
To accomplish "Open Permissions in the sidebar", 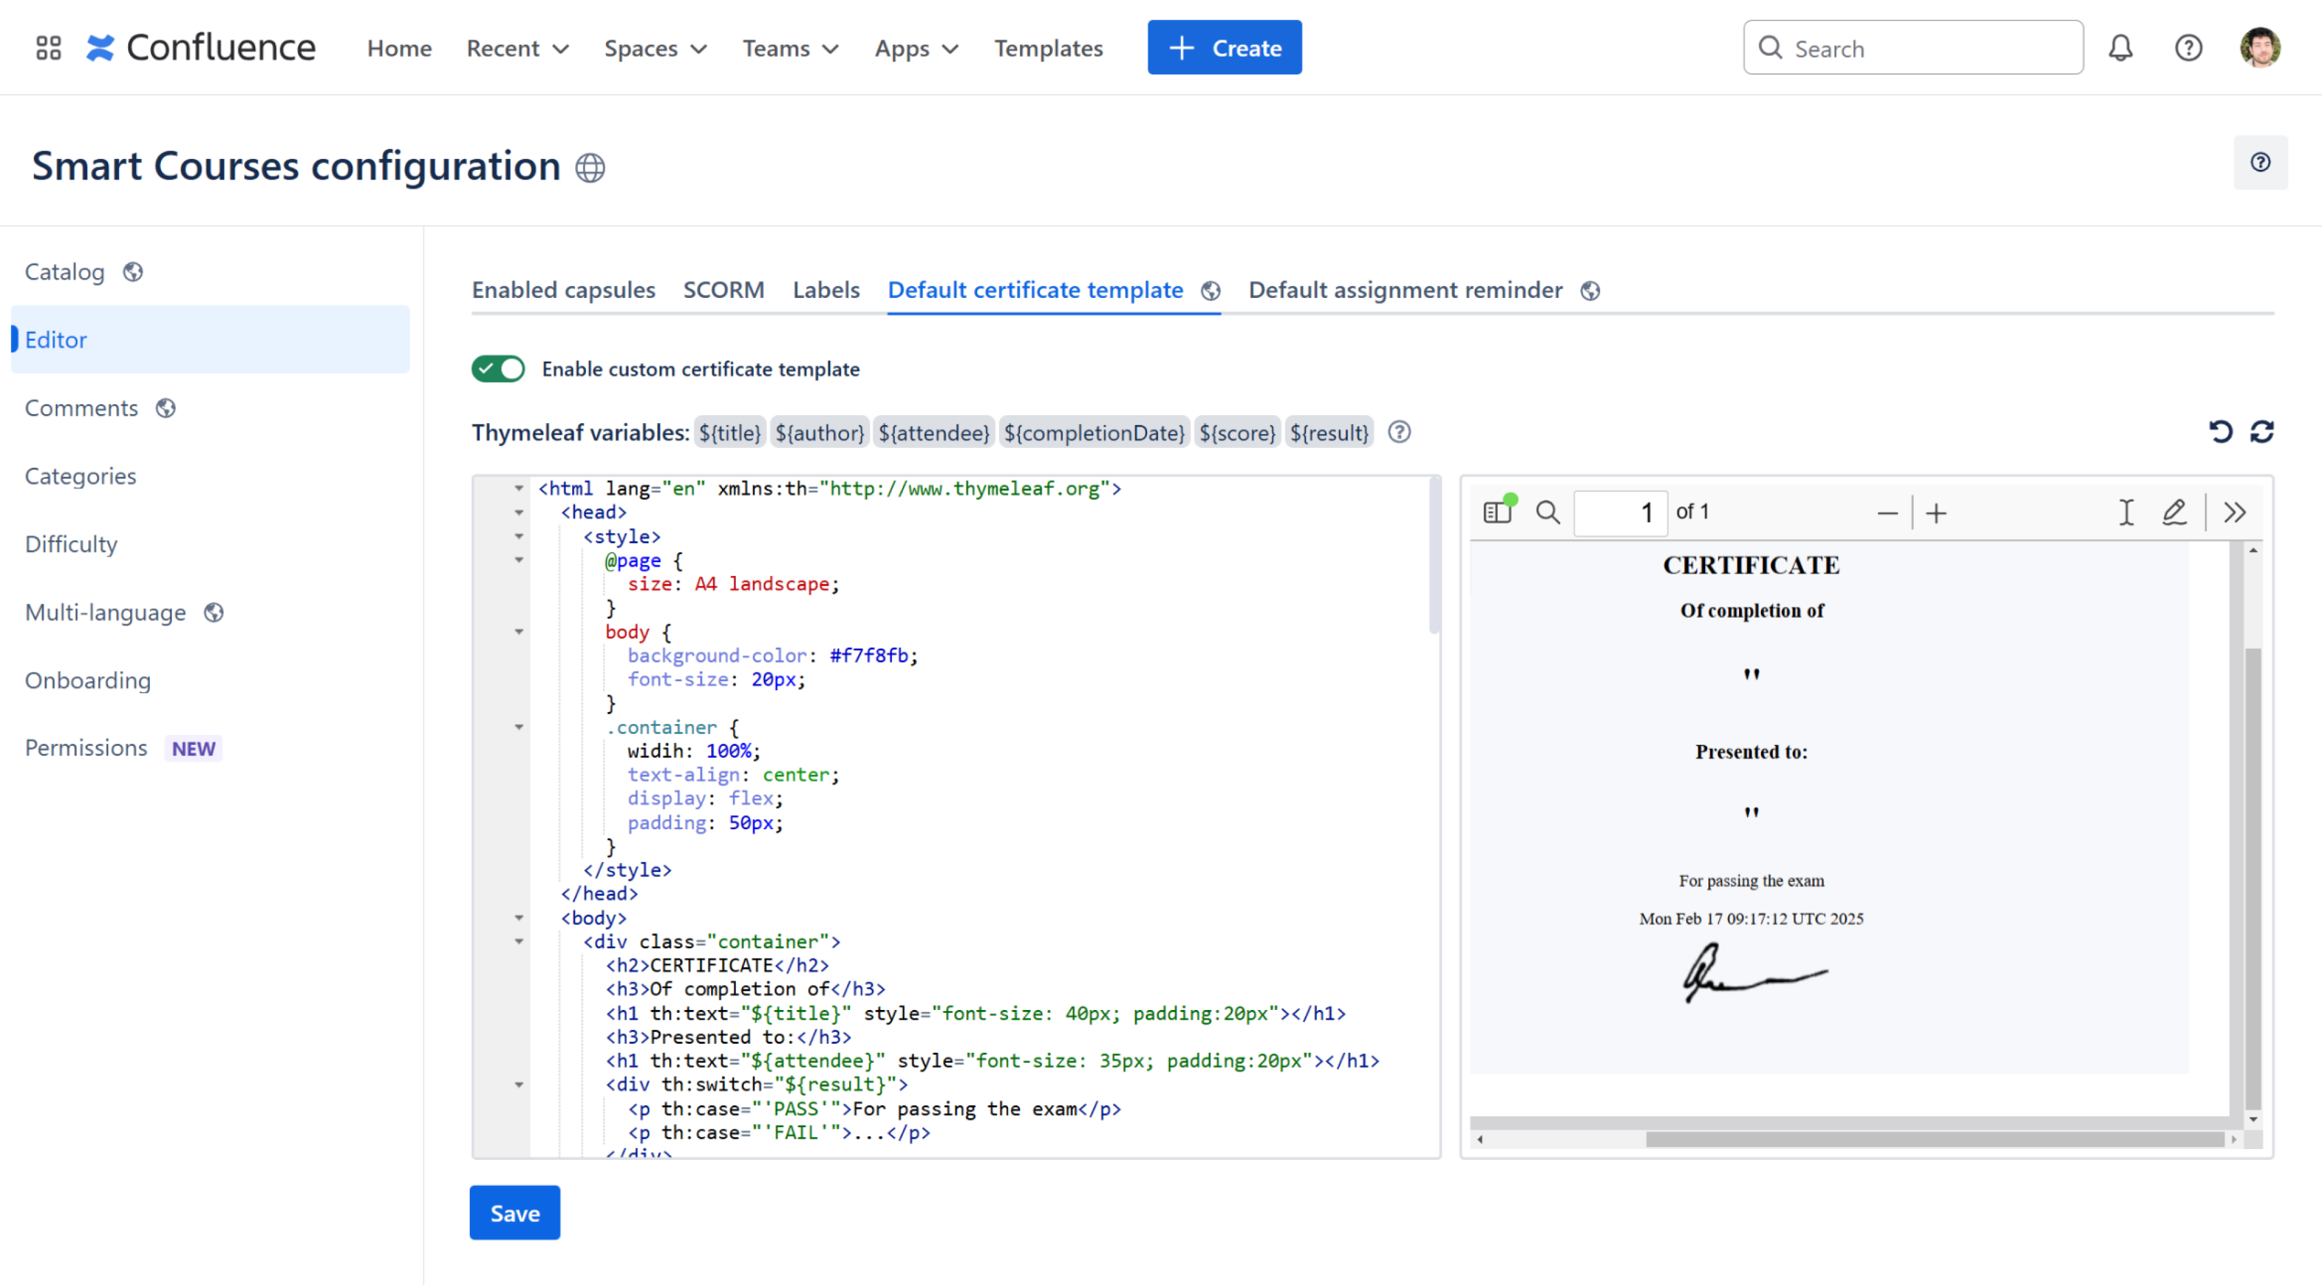I will 86,748.
